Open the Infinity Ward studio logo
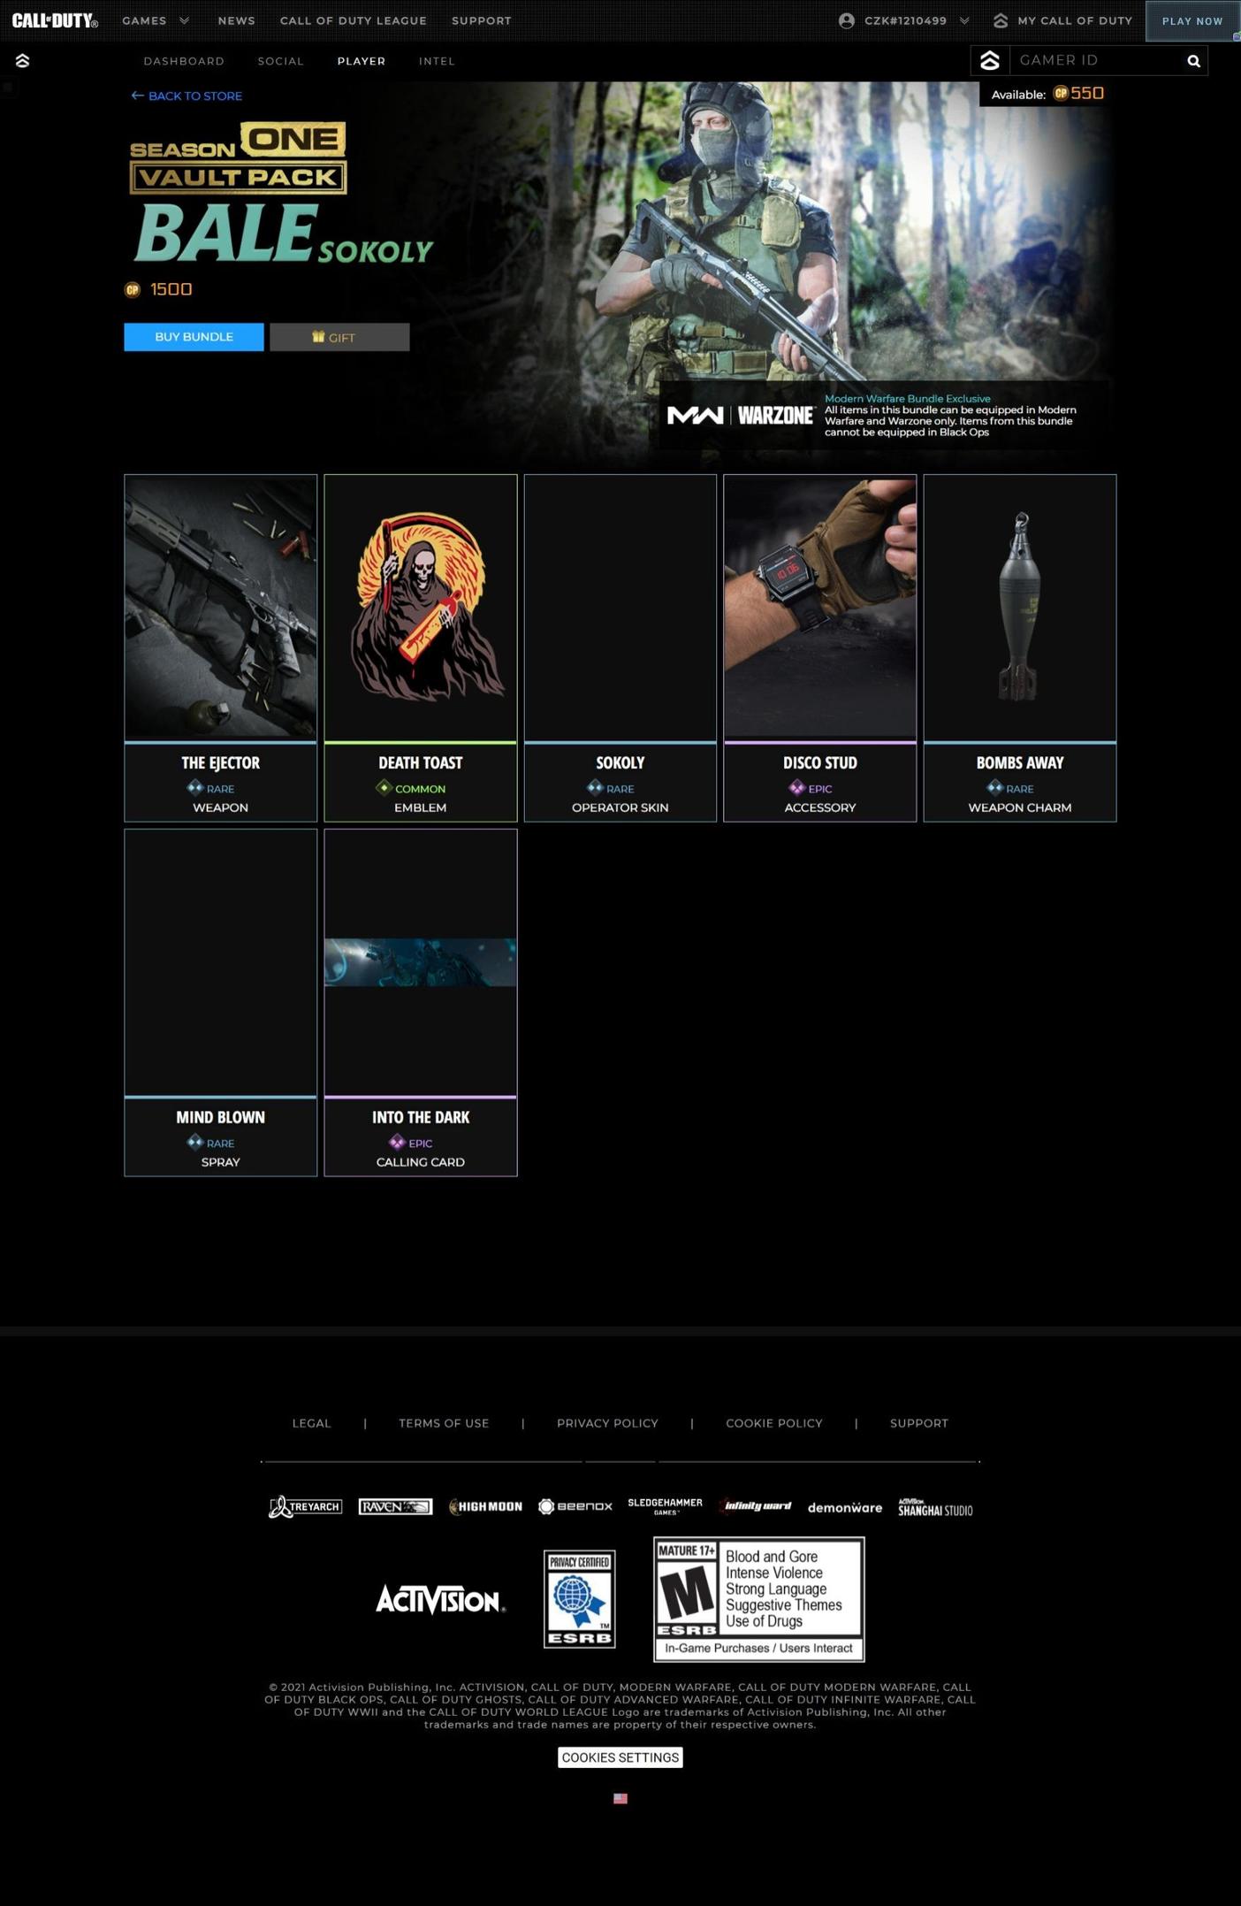Viewport: 1241px width, 1906px height. (x=756, y=1506)
